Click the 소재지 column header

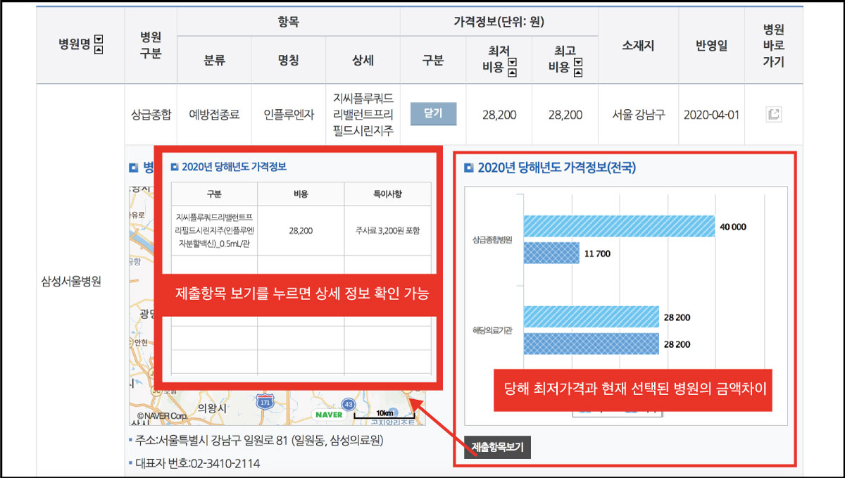coord(638,45)
